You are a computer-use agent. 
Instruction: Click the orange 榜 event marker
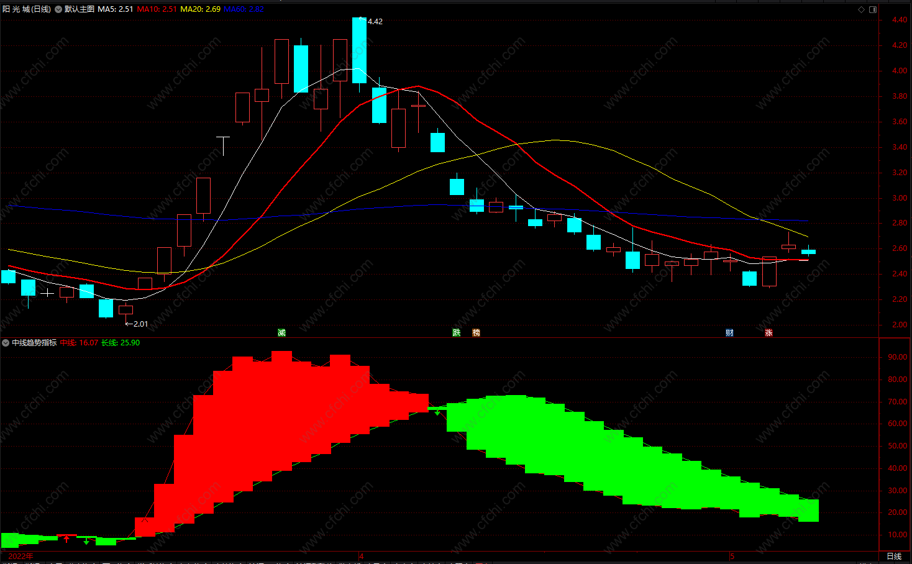(x=476, y=333)
